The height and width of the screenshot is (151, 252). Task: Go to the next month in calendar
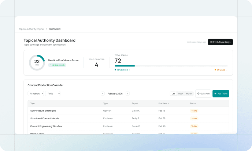tap(127, 93)
